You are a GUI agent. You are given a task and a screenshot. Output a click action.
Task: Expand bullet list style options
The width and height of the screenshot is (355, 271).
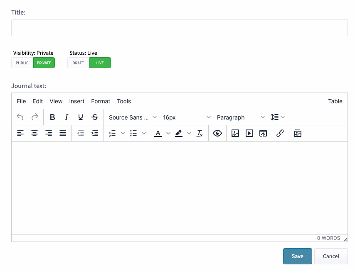pos(144,133)
